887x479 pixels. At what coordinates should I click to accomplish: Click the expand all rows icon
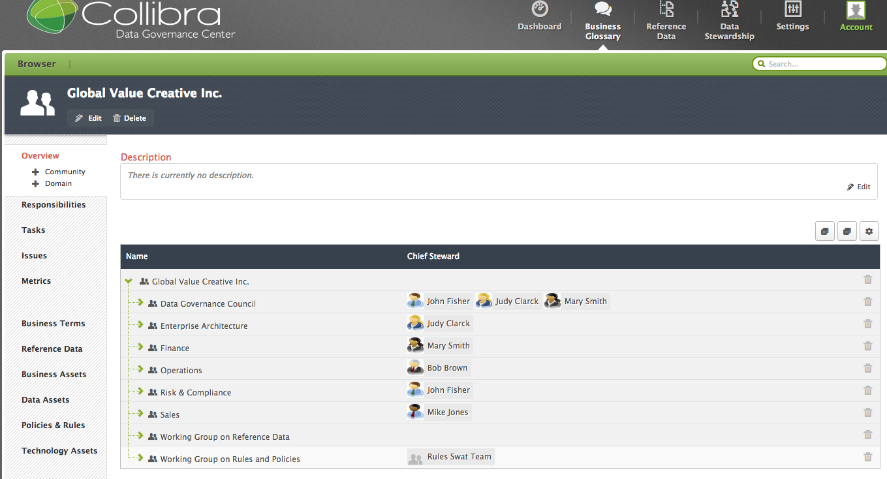tap(825, 231)
